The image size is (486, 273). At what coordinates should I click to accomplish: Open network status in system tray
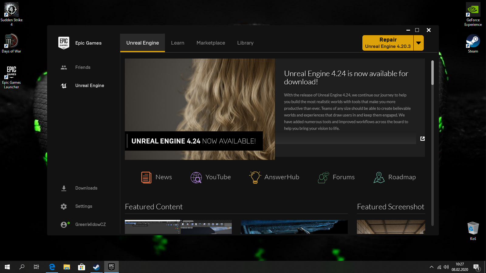point(439,267)
